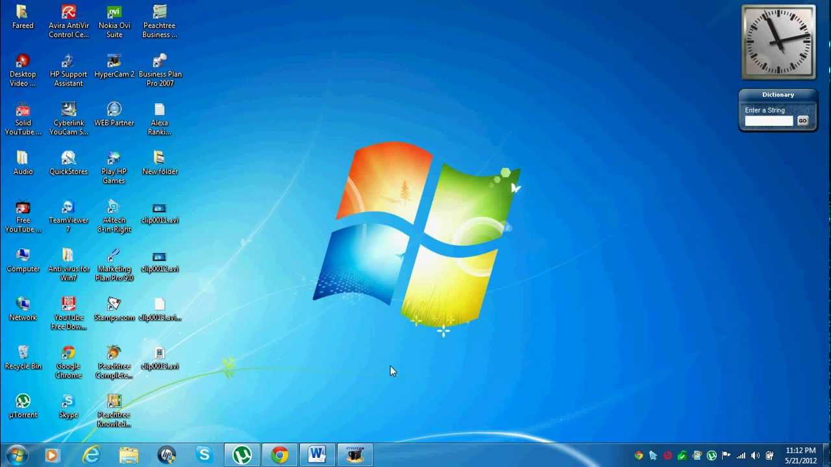This screenshot has width=831, height=467.
Task: Select the Desktop Video shortcut icon
Action: pos(23,71)
